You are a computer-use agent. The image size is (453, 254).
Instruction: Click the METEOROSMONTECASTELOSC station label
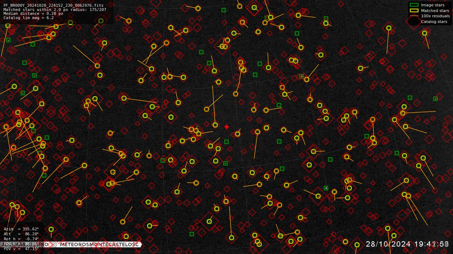pyautogui.click(x=99, y=244)
